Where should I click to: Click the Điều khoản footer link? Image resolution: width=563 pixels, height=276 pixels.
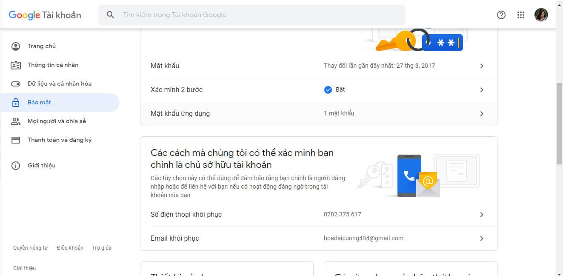[x=70, y=248]
